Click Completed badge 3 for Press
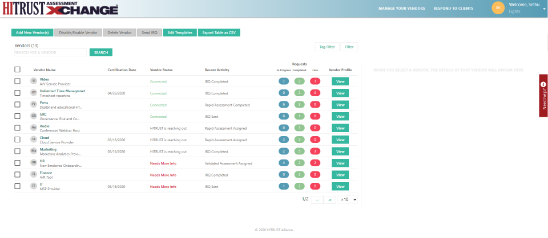The height and width of the screenshot is (238, 548). [x=300, y=105]
